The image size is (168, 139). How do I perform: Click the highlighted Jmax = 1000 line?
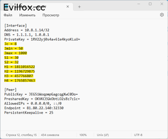(x=16, y=53)
